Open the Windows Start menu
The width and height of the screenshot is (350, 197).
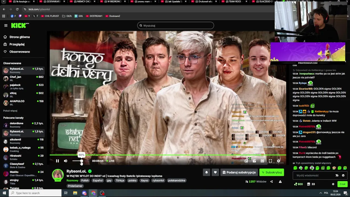[x=4, y=193]
